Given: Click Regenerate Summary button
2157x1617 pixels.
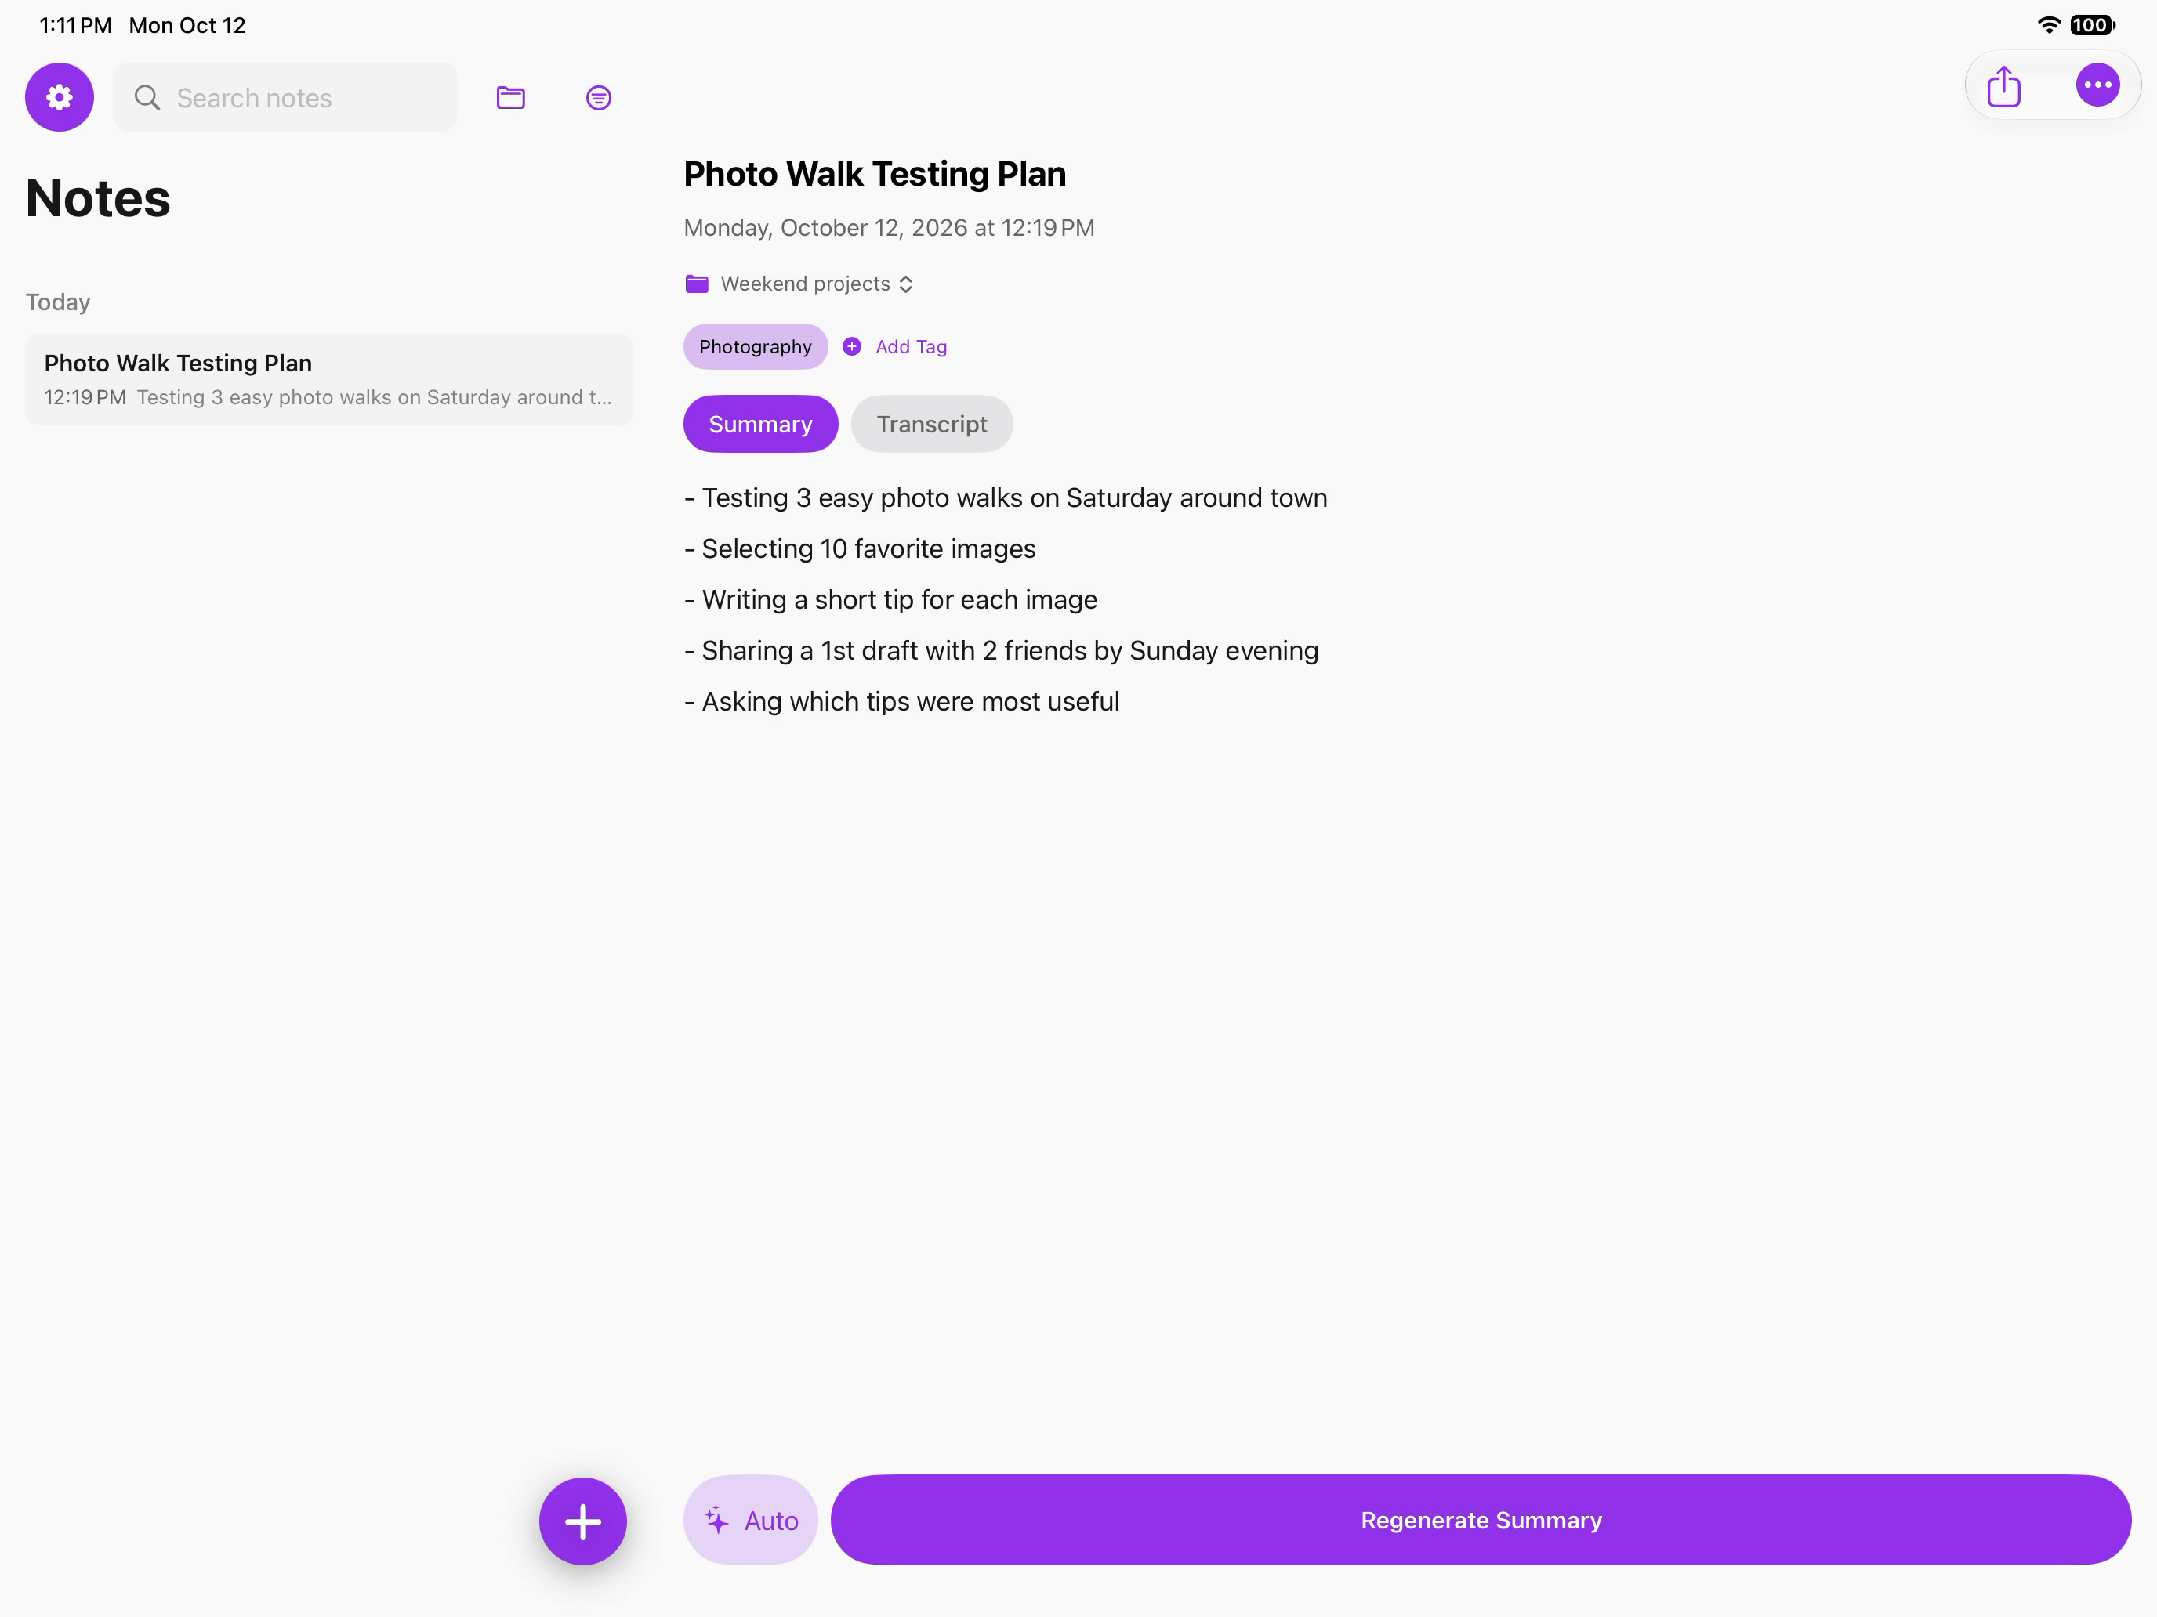Looking at the screenshot, I should click(1481, 1520).
